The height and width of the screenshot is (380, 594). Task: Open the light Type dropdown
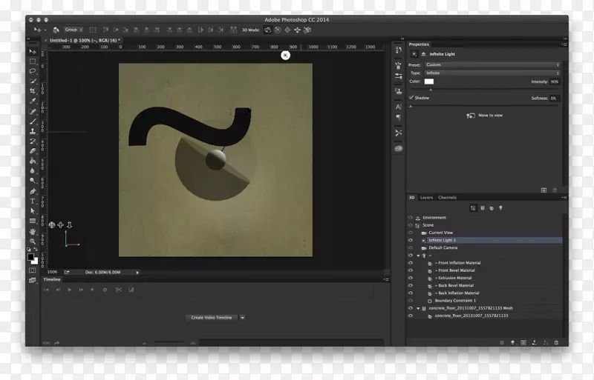coord(492,73)
